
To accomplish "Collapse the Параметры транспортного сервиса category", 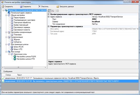I will pyautogui.click(x=49, y=27).
